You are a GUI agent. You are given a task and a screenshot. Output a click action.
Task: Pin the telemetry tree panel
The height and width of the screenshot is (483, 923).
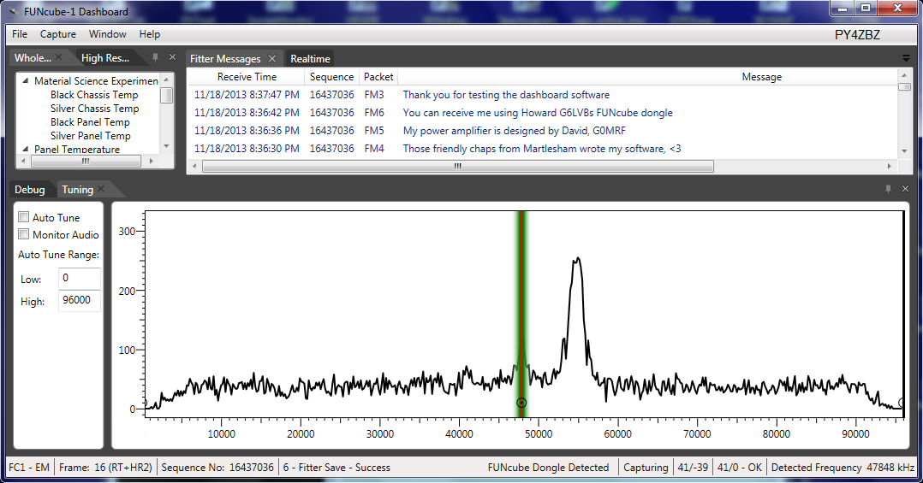155,57
